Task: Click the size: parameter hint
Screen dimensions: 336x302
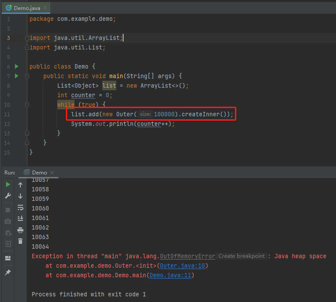Action: point(145,114)
